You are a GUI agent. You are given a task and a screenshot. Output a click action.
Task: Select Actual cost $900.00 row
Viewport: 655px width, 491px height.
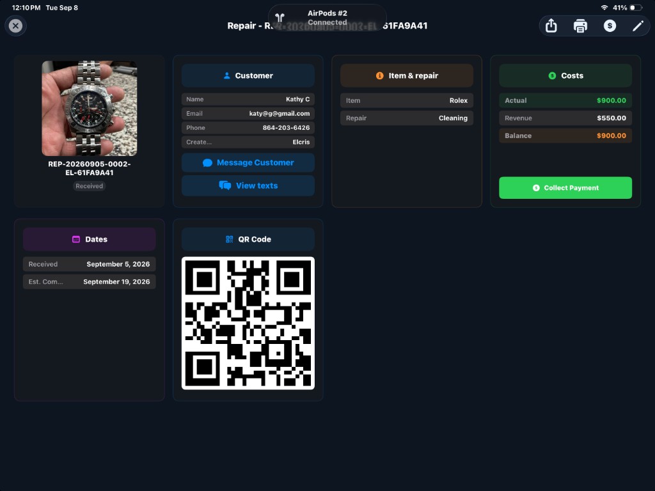tap(565, 100)
